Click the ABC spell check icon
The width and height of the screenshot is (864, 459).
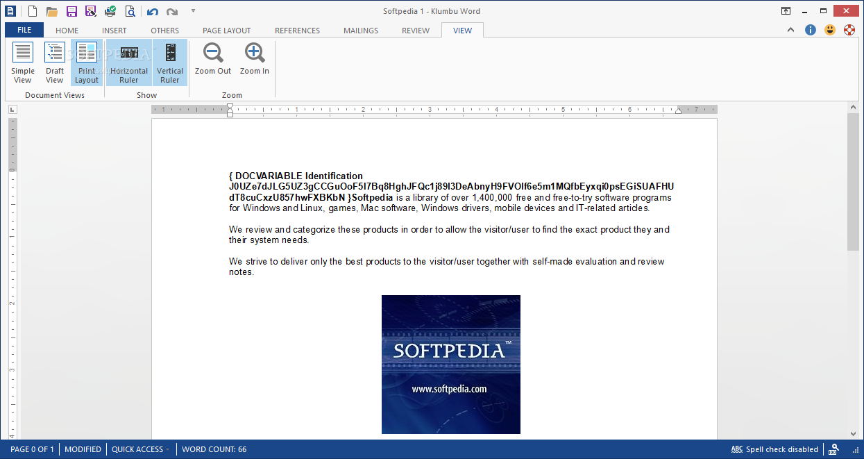tap(737, 449)
